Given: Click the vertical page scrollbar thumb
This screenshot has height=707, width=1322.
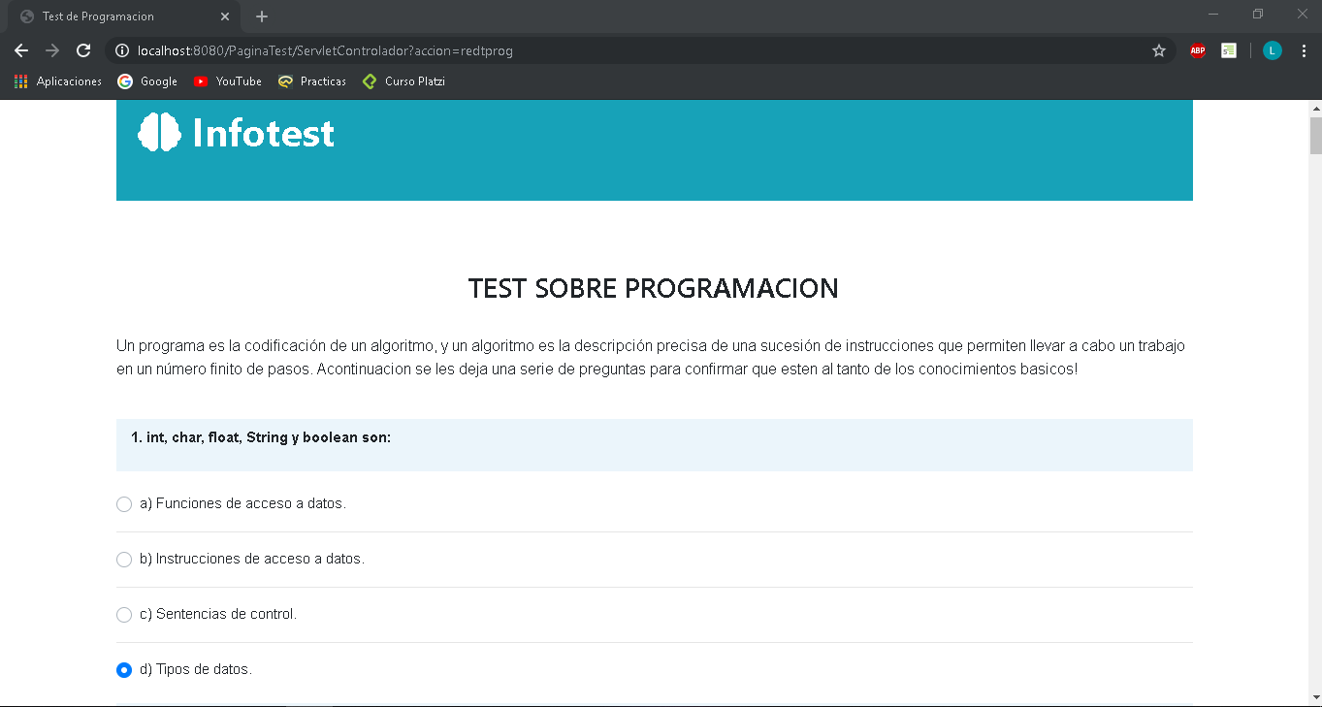Looking at the screenshot, I should [x=1315, y=136].
